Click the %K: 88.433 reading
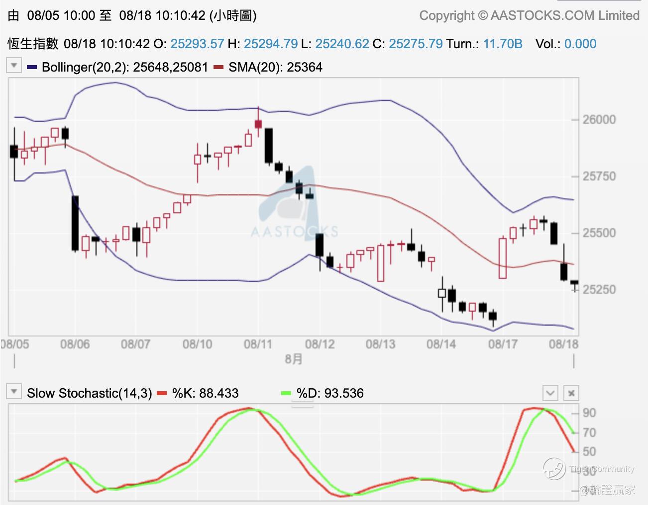The height and width of the screenshot is (505, 648). [x=205, y=393]
